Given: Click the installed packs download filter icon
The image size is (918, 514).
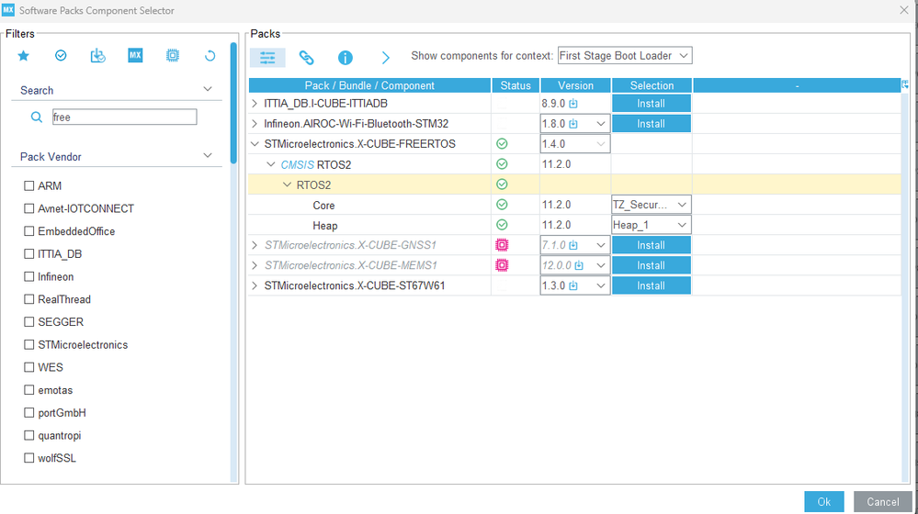Looking at the screenshot, I should pos(97,56).
